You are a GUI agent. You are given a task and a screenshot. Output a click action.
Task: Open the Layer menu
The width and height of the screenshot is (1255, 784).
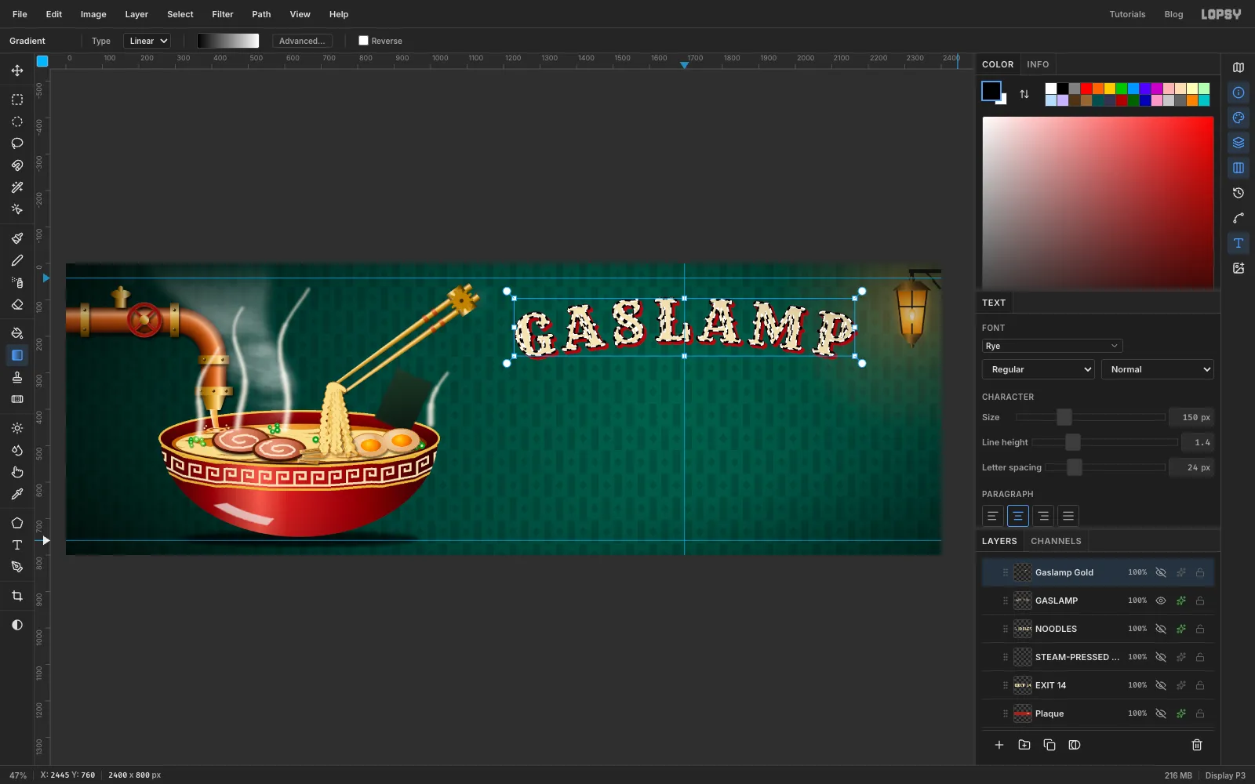[x=136, y=14]
